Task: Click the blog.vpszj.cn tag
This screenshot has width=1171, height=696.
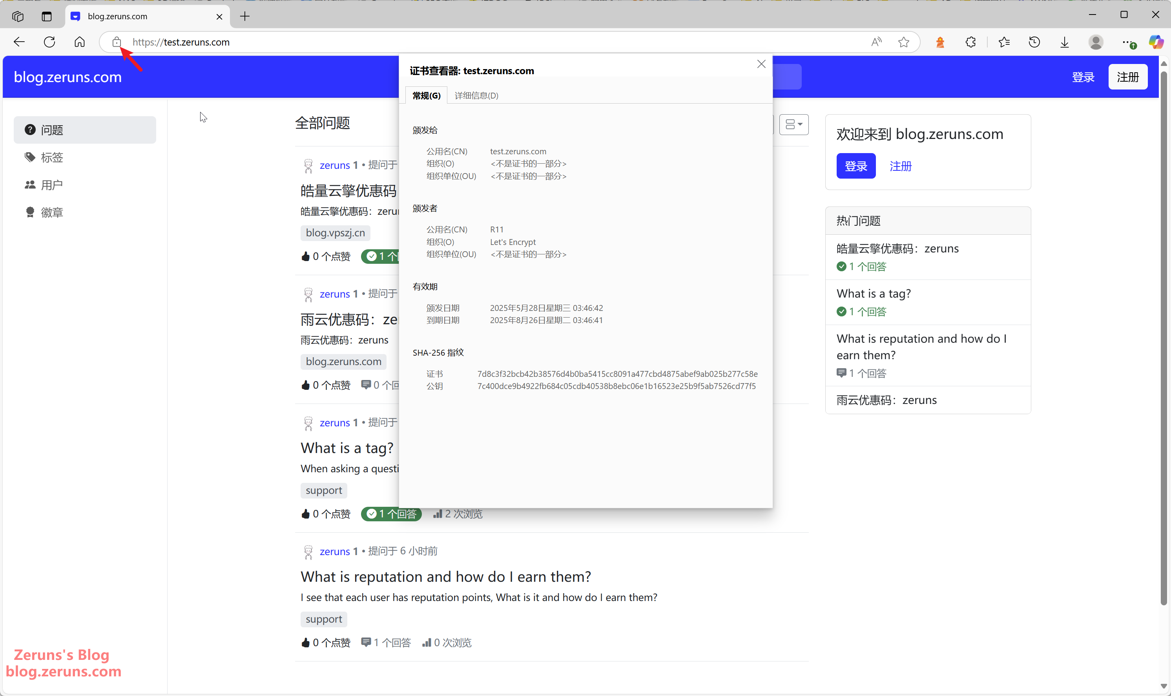Action: tap(335, 233)
